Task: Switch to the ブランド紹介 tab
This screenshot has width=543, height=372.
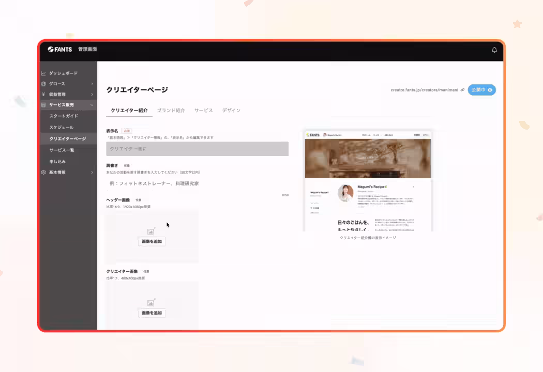Action: point(171,111)
